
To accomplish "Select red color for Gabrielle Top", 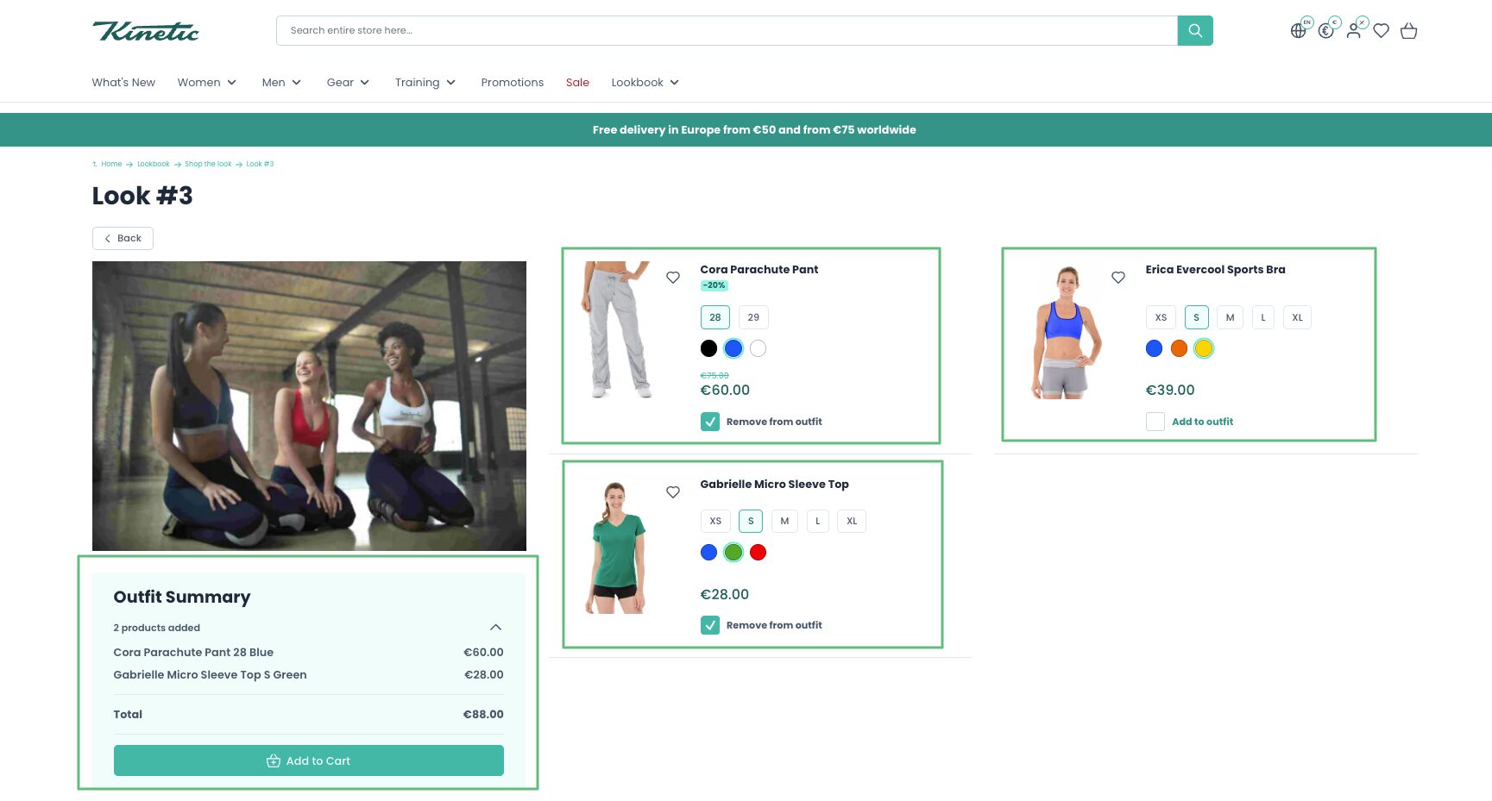I will (758, 553).
